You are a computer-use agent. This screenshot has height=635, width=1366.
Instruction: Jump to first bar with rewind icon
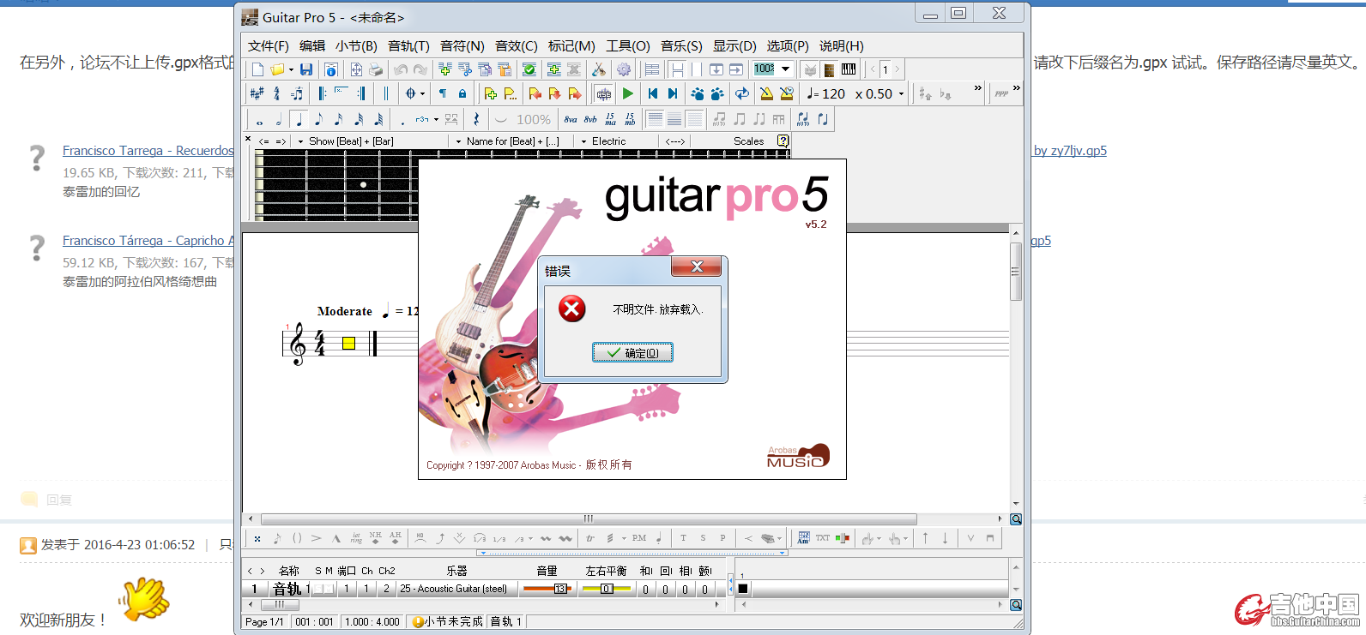[x=653, y=93]
